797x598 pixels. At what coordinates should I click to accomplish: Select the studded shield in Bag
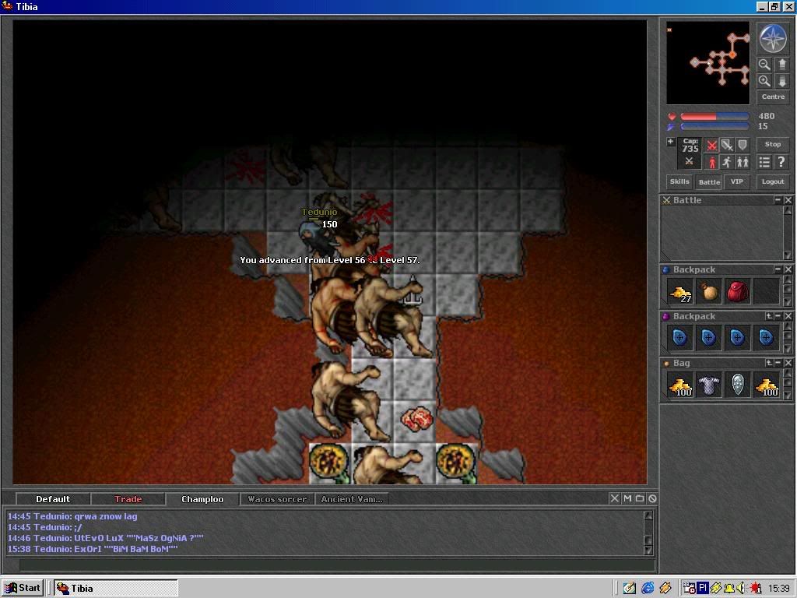point(738,385)
